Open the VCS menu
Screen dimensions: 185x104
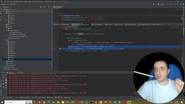coord(37,2)
